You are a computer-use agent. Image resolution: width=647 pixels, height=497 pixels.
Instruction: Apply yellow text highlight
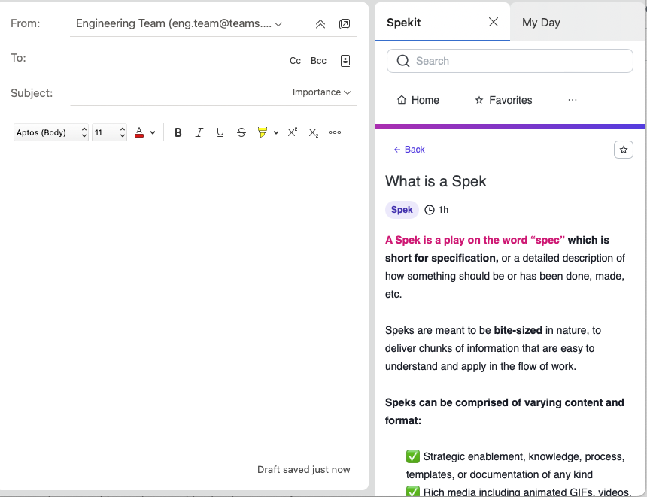click(262, 132)
